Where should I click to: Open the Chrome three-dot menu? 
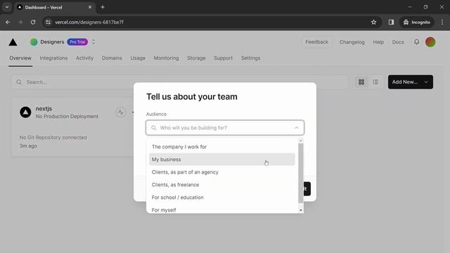pyautogui.click(x=442, y=22)
